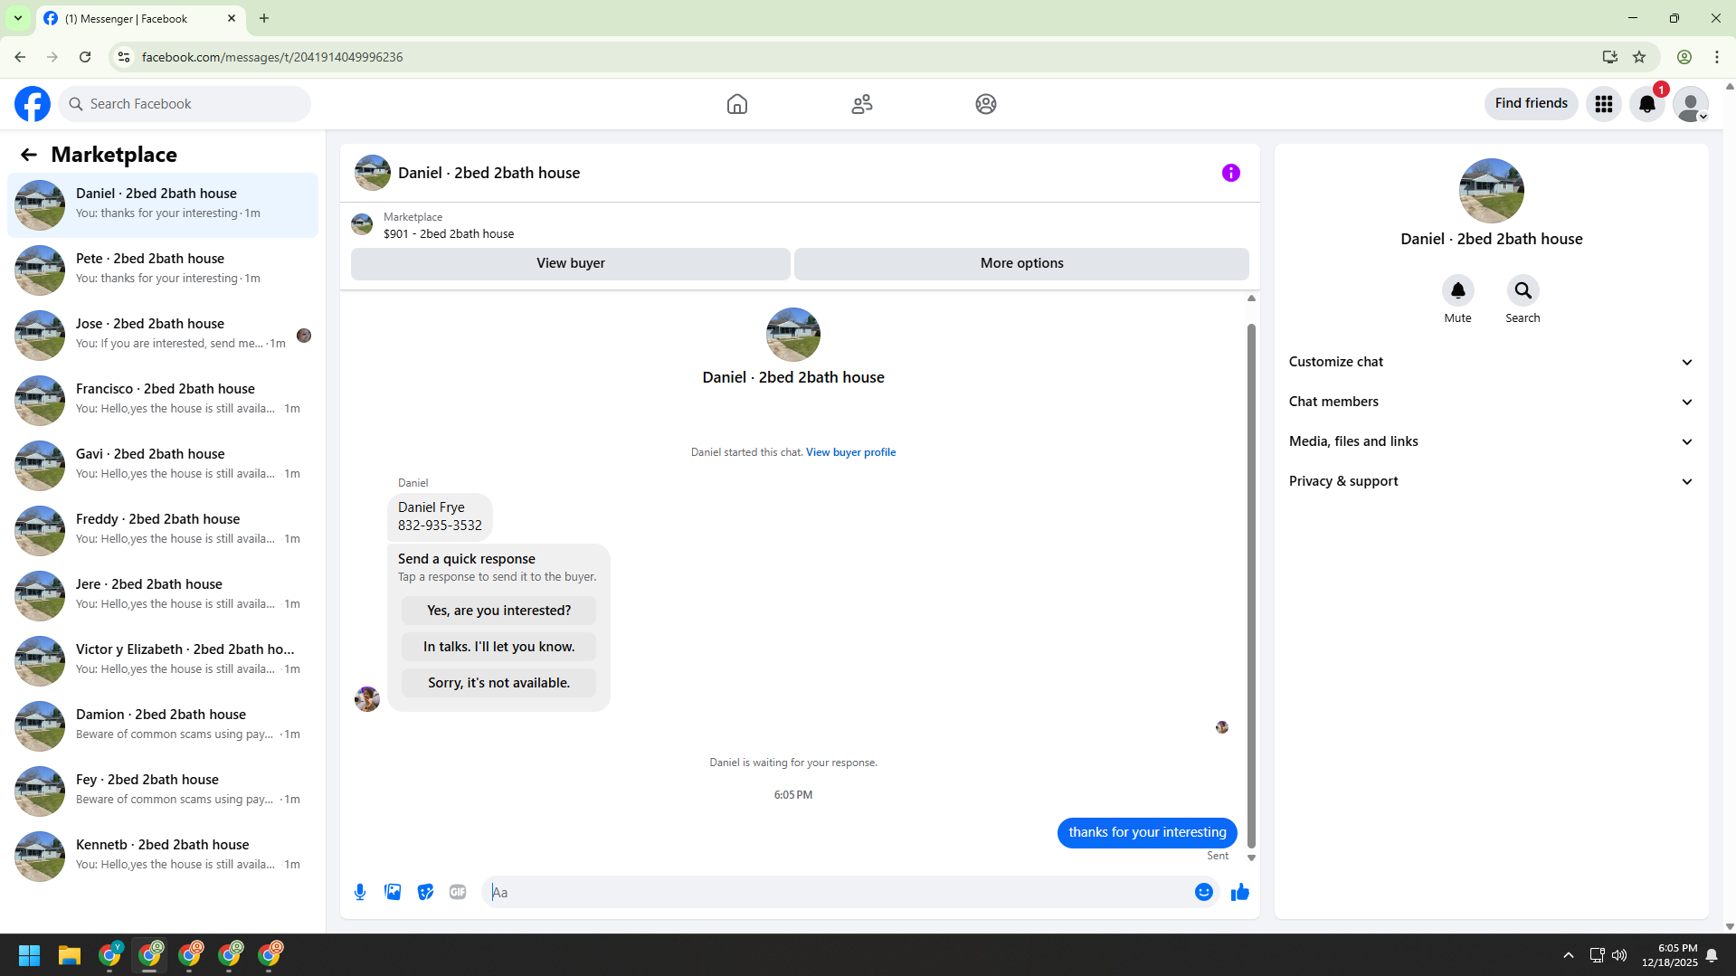
Task: Open the Damion 2bed 2bath house chat
Action: (163, 725)
